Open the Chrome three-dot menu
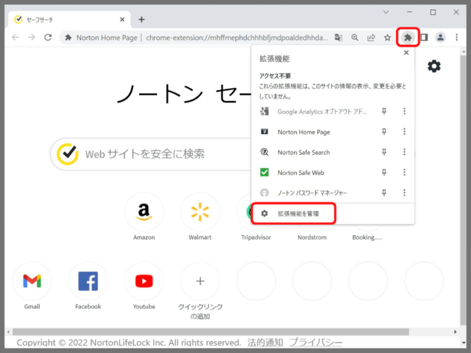 click(457, 37)
